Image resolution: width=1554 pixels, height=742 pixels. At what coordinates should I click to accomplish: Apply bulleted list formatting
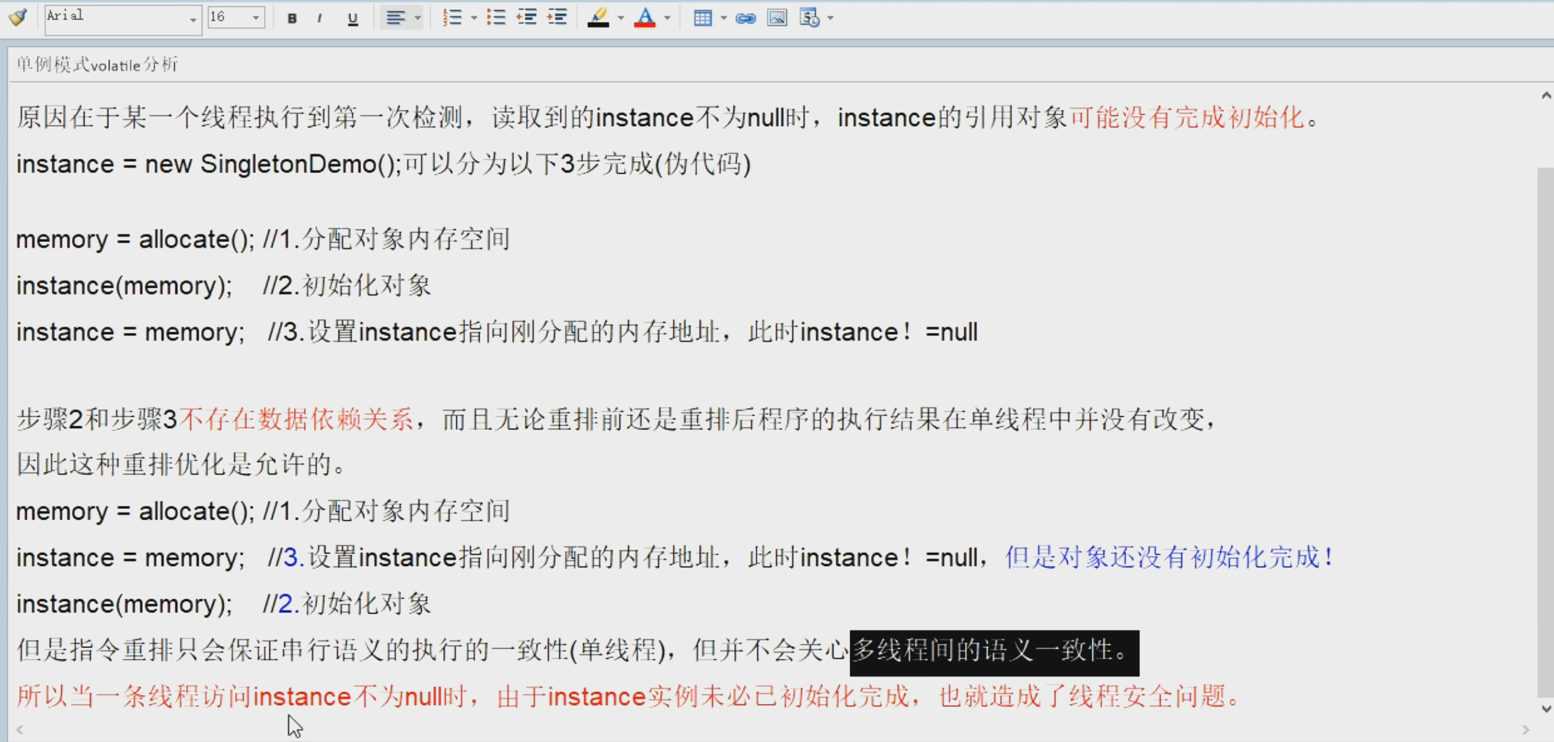(496, 18)
